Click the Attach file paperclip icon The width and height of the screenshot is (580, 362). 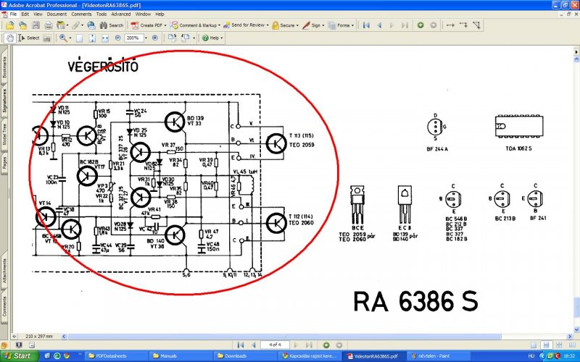[75, 25]
